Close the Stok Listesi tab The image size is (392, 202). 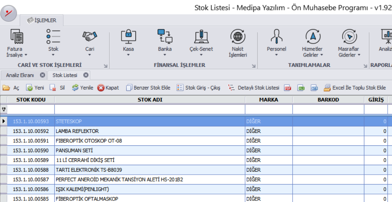pyautogui.click(x=86, y=75)
